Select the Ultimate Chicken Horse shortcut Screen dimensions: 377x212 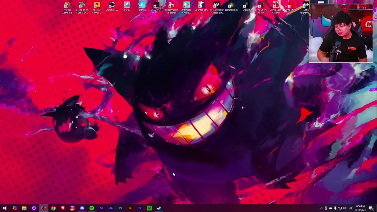pos(186,8)
